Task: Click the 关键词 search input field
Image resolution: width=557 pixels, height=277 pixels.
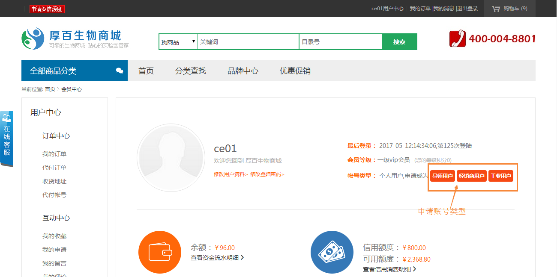Action: [x=248, y=42]
